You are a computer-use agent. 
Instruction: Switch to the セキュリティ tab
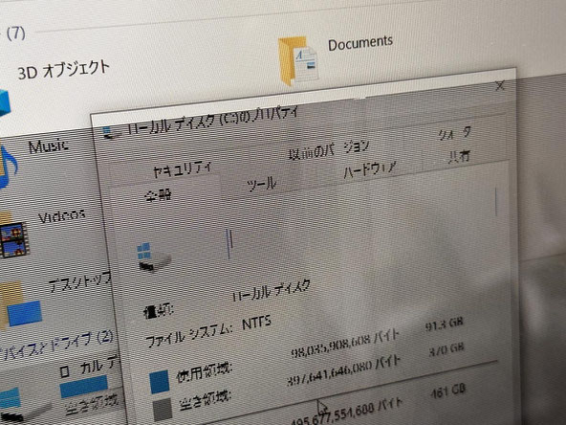point(183,168)
